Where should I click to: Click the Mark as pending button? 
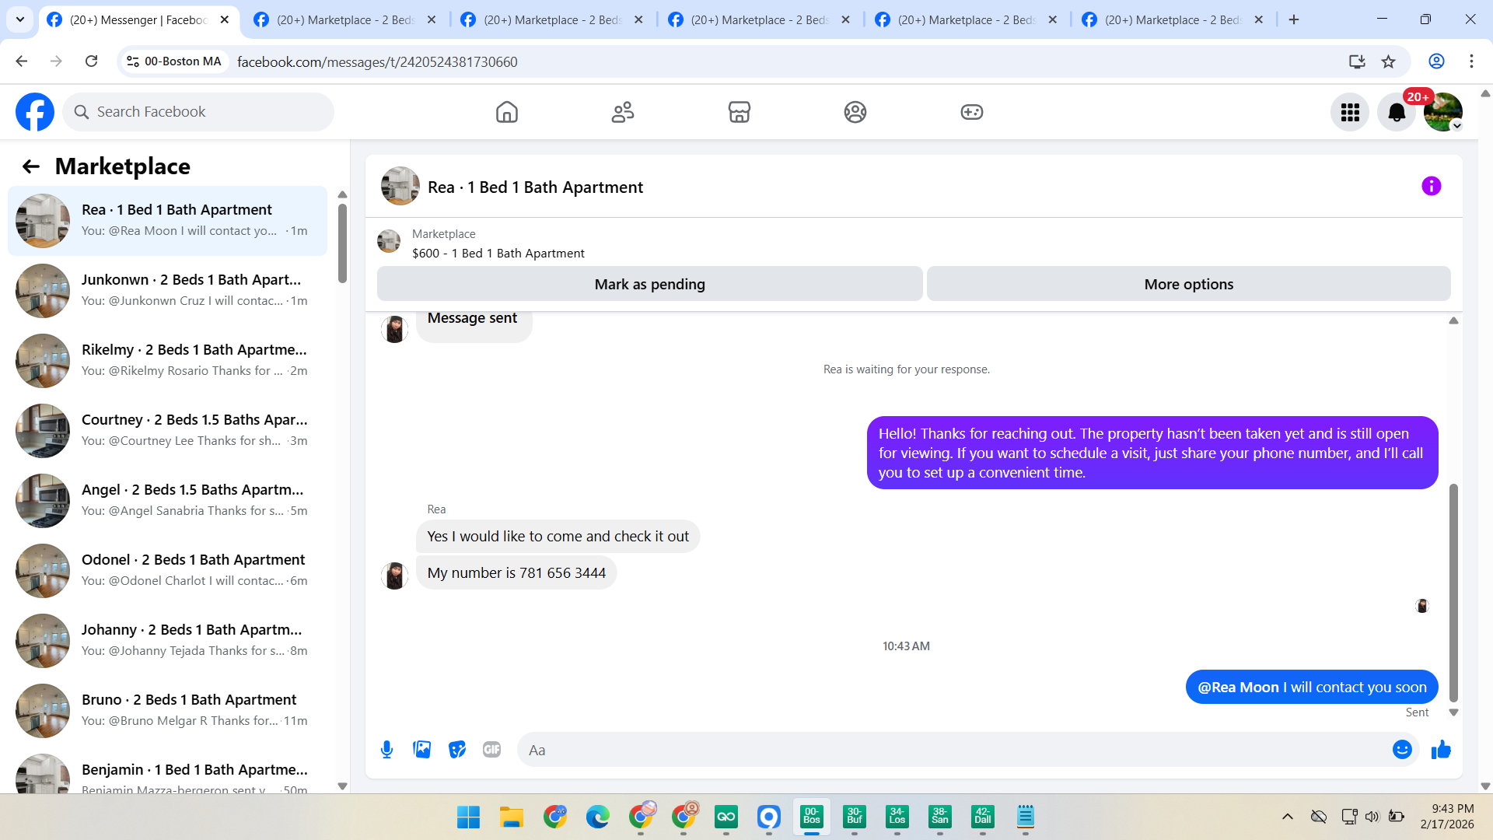coord(649,285)
